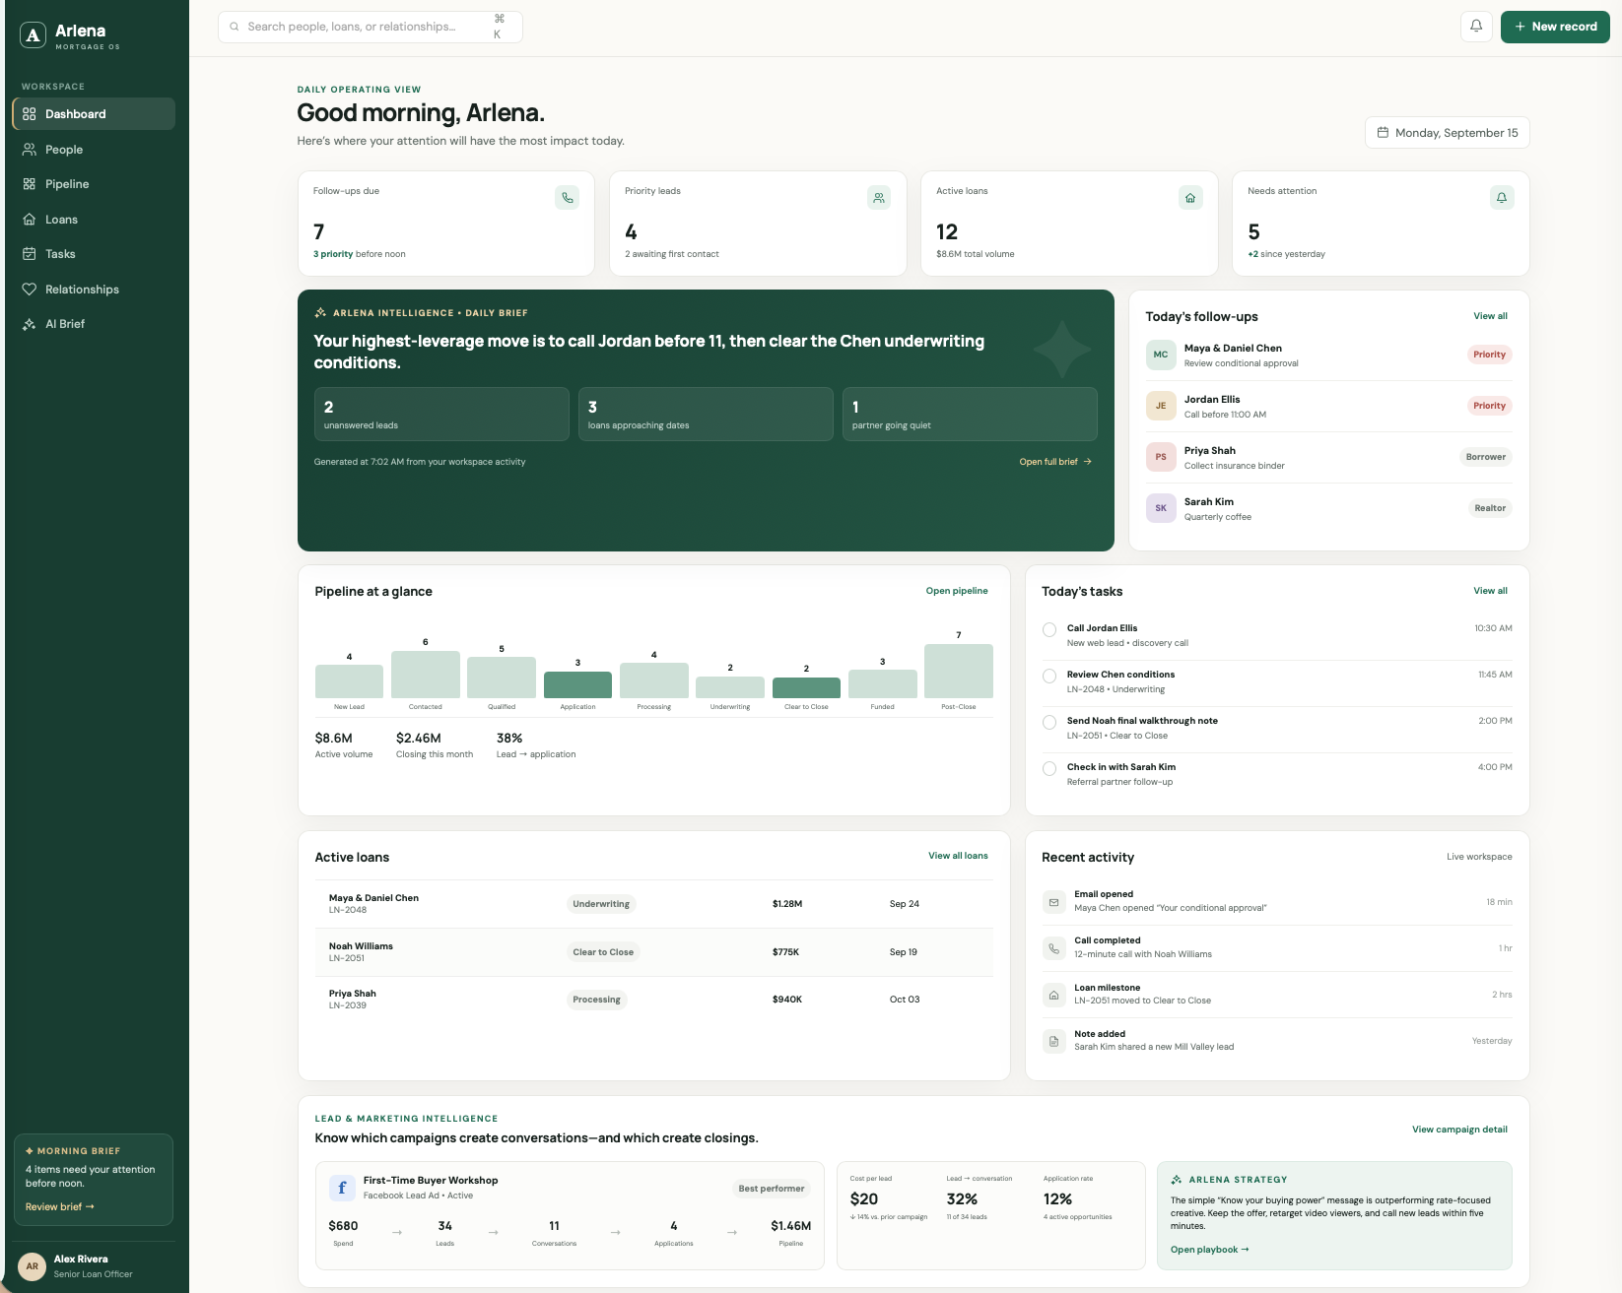The height and width of the screenshot is (1293, 1622).
Task: Select Relationships in the sidebar
Action: [x=94, y=290]
